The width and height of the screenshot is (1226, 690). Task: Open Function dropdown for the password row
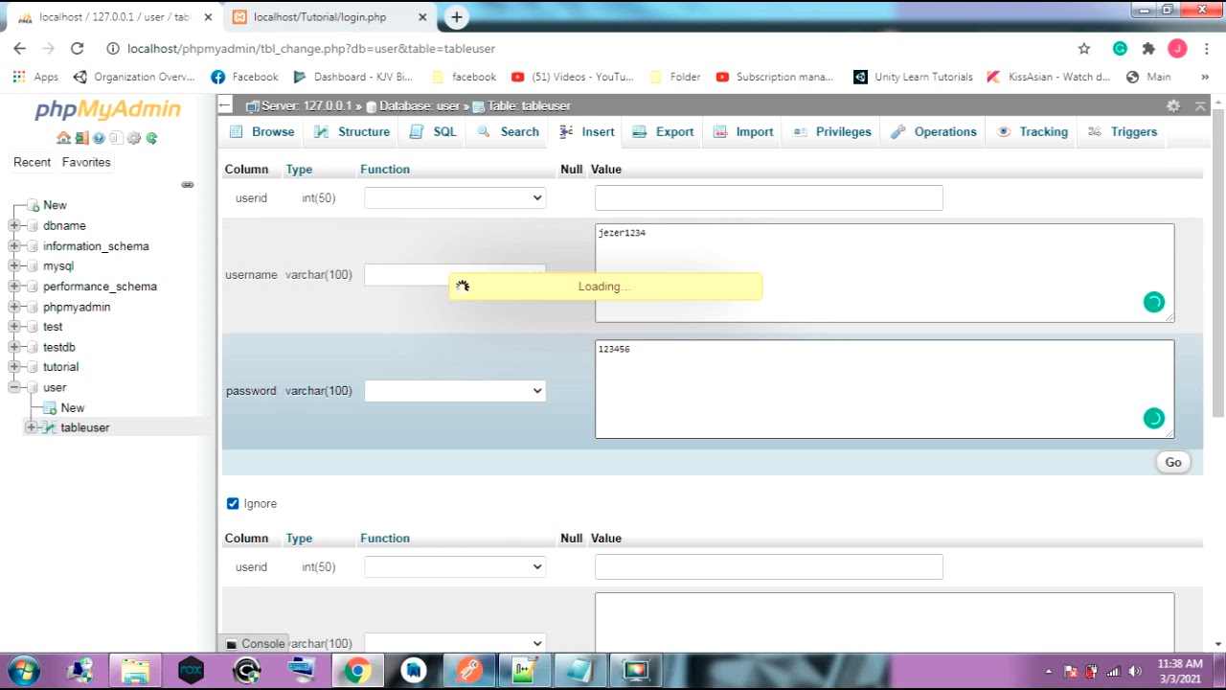455,391
